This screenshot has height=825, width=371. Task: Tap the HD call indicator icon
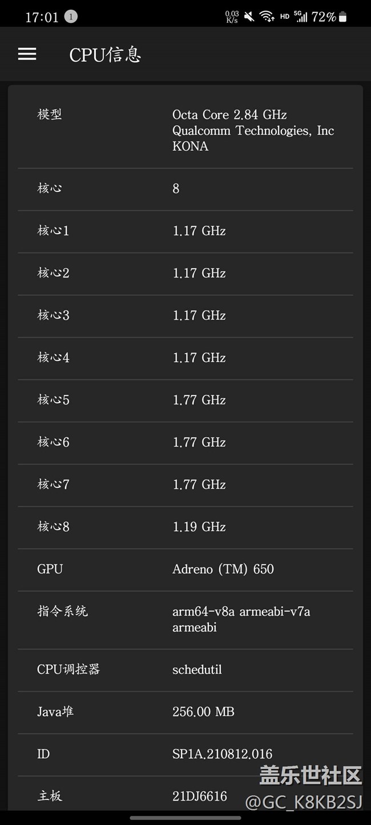(x=284, y=17)
